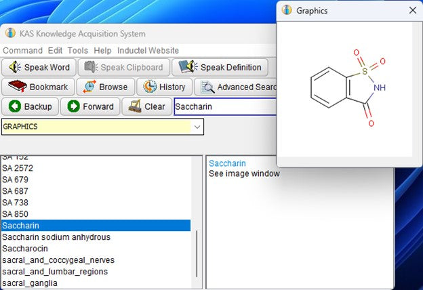This screenshot has width=423, height=290.
Task: Select sacral_and_lumbar_regions entry
Action: click(x=96, y=272)
